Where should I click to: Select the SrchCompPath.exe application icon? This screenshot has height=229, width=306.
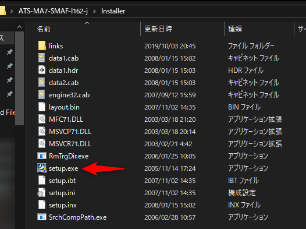[42, 217]
